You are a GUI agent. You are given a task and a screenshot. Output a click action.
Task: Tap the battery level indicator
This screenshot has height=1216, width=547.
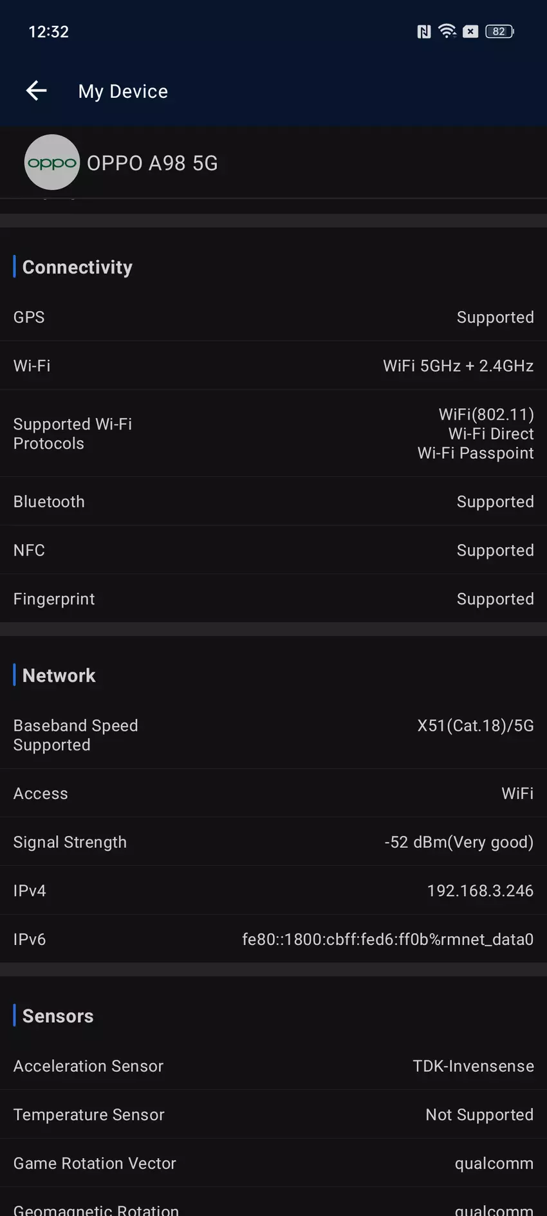(x=499, y=32)
